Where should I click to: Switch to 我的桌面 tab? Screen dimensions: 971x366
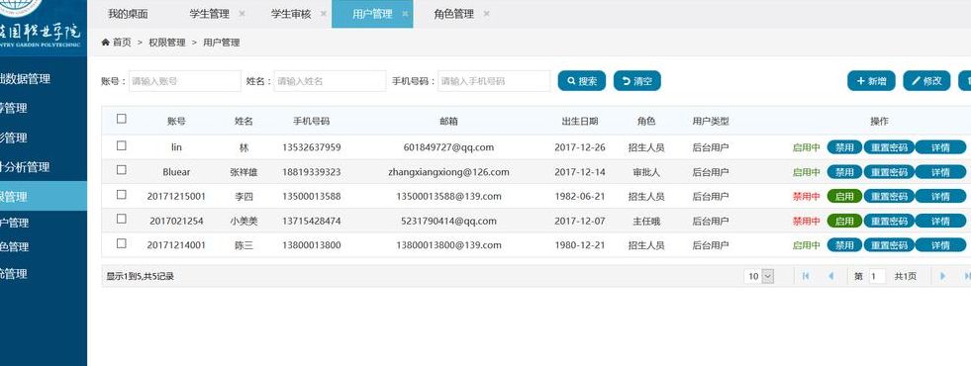128,14
